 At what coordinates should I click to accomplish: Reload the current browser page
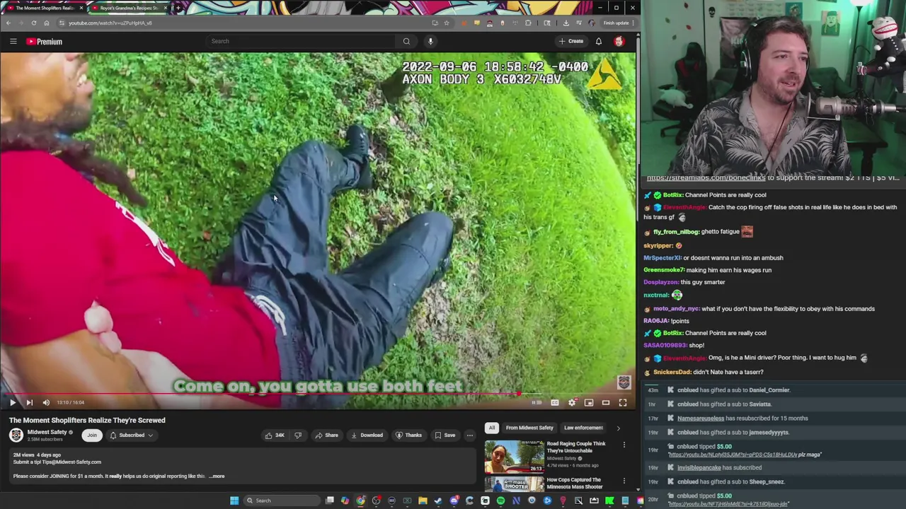(34, 23)
